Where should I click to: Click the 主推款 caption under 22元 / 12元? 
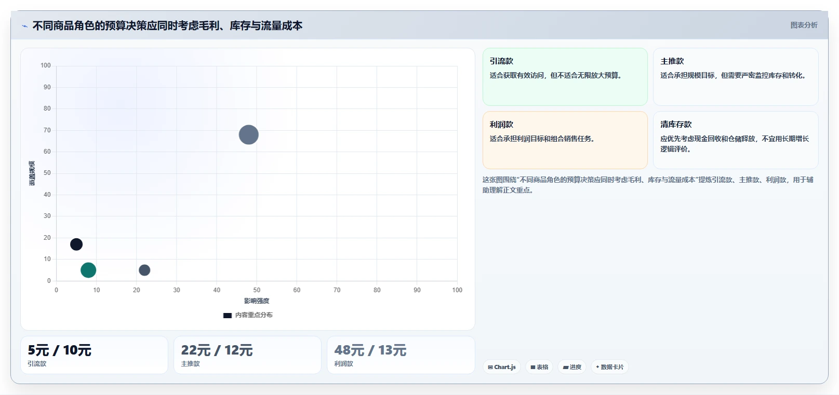click(x=190, y=364)
